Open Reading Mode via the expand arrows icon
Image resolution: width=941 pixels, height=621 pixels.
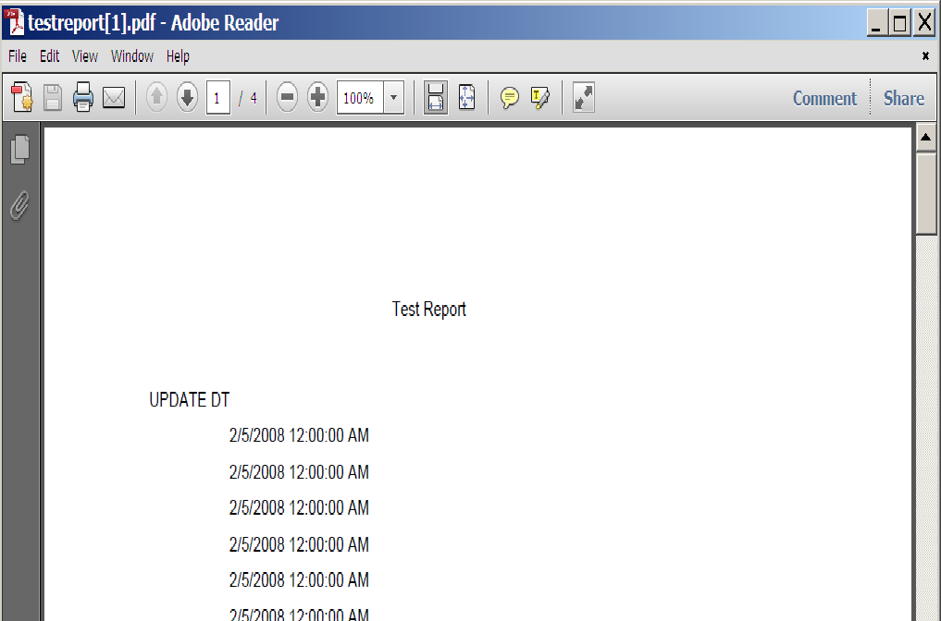pyautogui.click(x=582, y=97)
